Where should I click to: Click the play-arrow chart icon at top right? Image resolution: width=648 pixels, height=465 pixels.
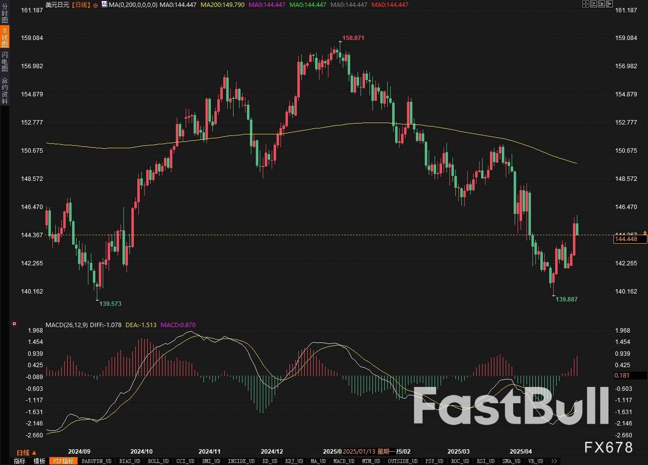601,4
